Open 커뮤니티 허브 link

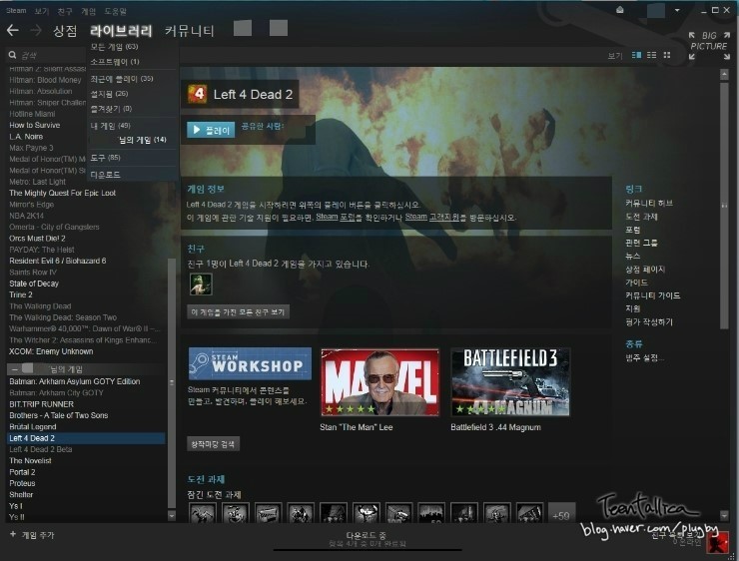click(x=649, y=203)
